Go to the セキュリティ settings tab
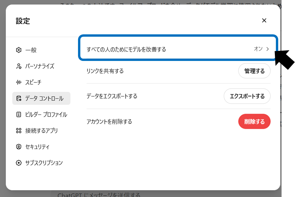The image size is (295, 197). point(37,147)
